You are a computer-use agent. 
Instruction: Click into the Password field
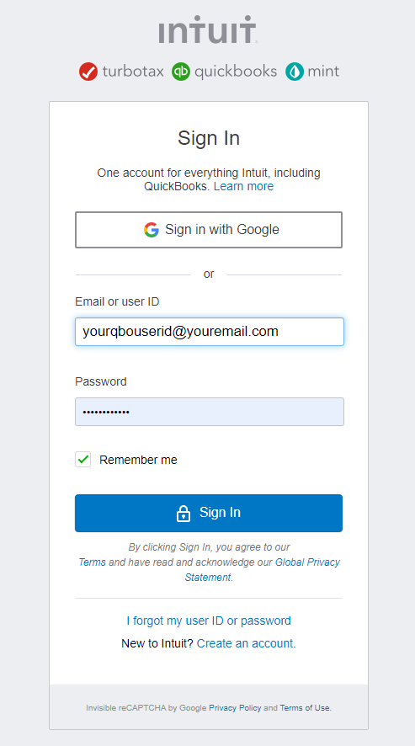click(x=210, y=412)
